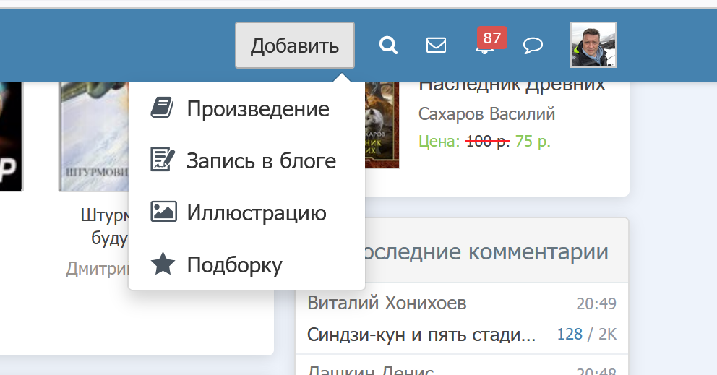
Task: Open commenter Виталий Хонихоев profile
Action: tap(387, 303)
